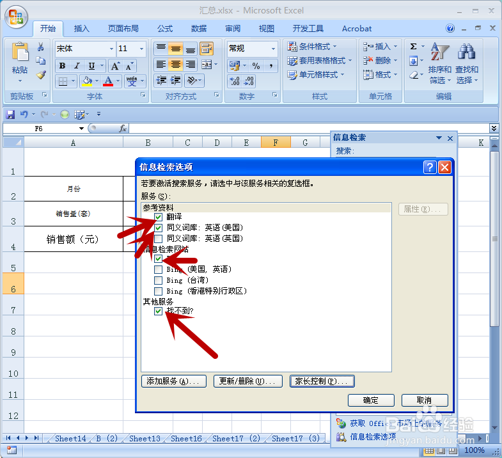Open the 信息检索 pane options arrow

click(x=439, y=138)
